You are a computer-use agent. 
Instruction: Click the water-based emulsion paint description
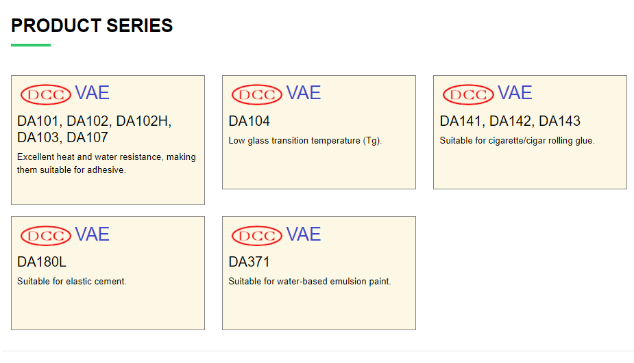point(310,282)
